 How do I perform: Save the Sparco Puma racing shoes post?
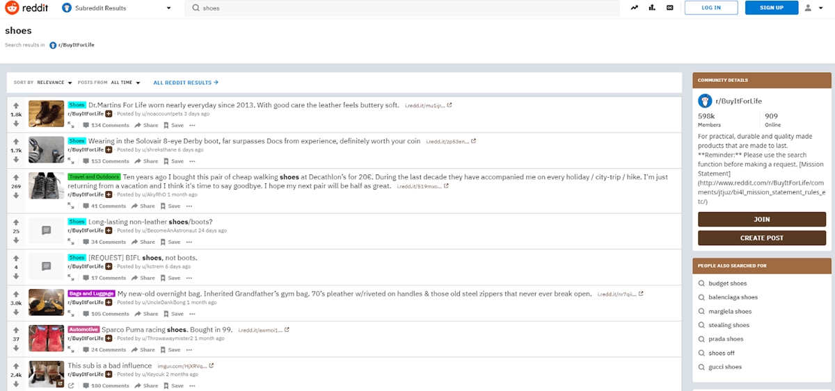[x=173, y=350]
